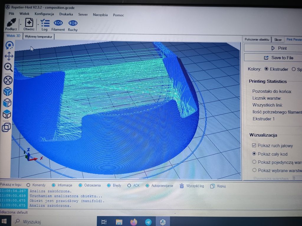Switch to the Widok 3D tab
The height and width of the screenshot is (226, 302).
coord(13,36)
